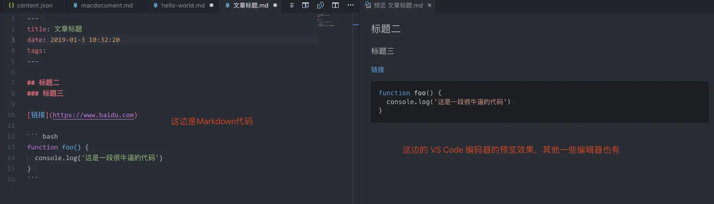Click the ``` bash fence line

pyautogui.click(x=43, y=136)
